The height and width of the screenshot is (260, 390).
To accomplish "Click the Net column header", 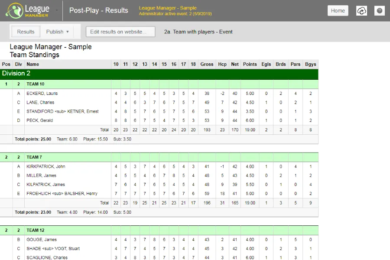I will 235,64.
